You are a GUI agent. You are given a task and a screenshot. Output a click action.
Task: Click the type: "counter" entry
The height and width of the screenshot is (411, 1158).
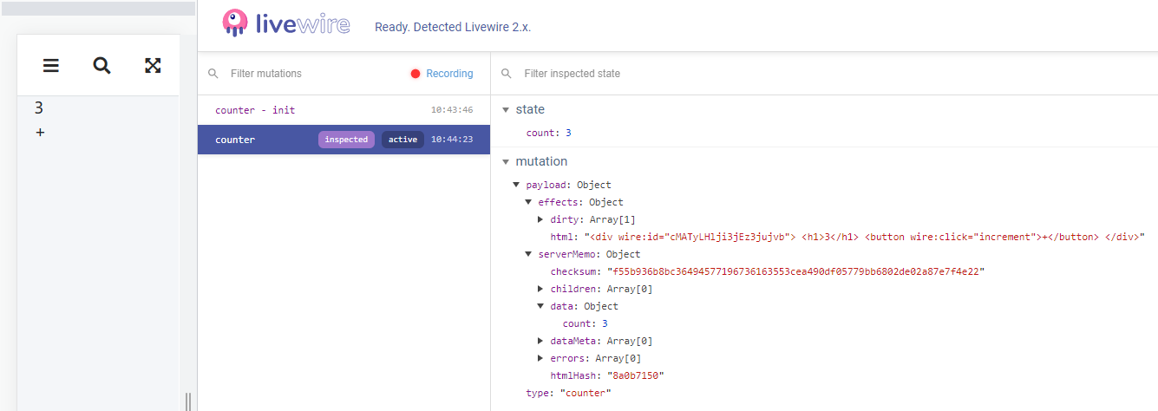click(x=569, y=393)
